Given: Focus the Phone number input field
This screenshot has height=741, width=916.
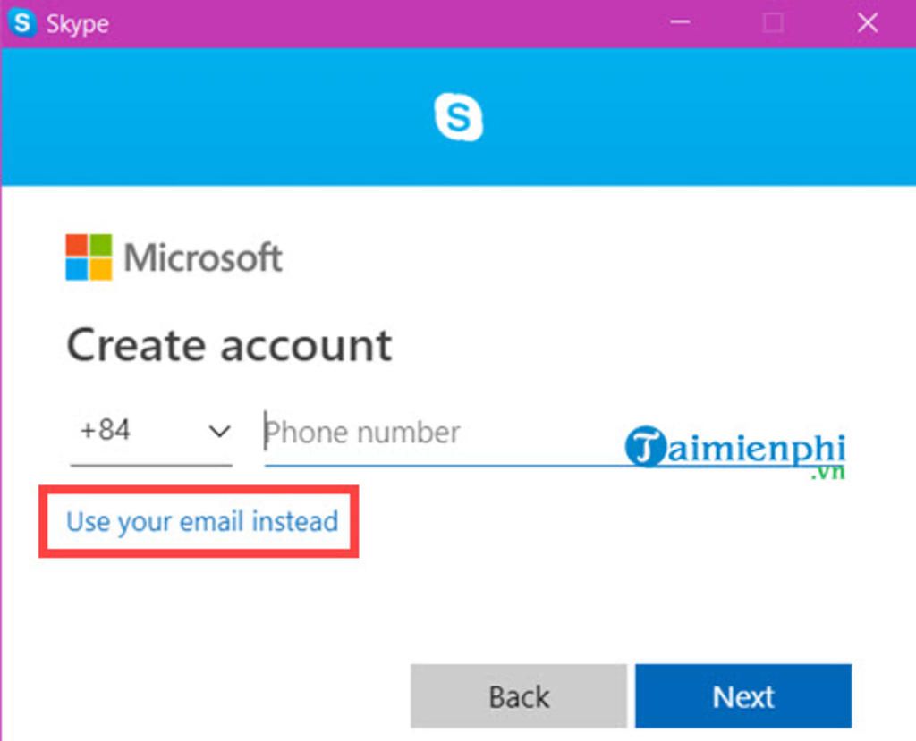Looking at the screenshot, I should pyautogui.click(x=429, y=433).
